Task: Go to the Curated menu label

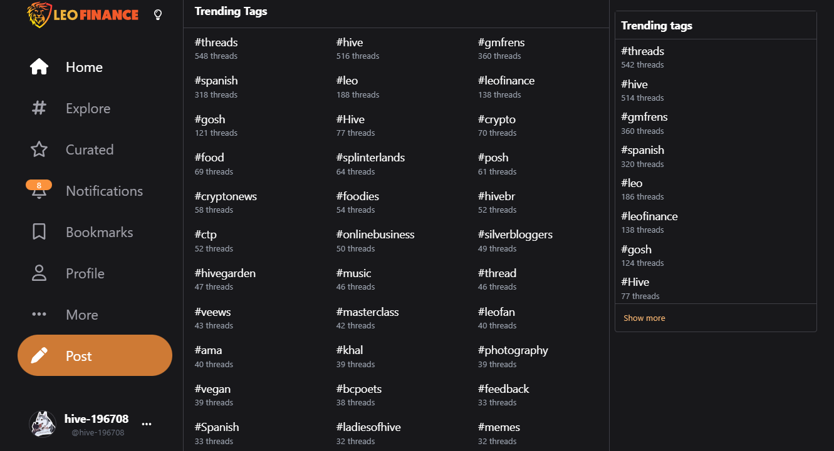Action: (90, 149)
